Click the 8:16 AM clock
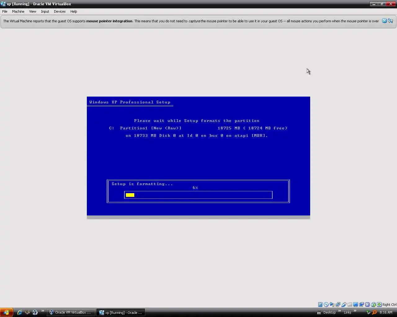 [386, 312]
